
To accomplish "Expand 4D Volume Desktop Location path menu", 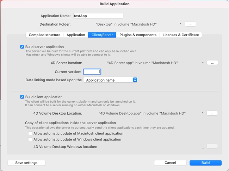I will [203, 113].
